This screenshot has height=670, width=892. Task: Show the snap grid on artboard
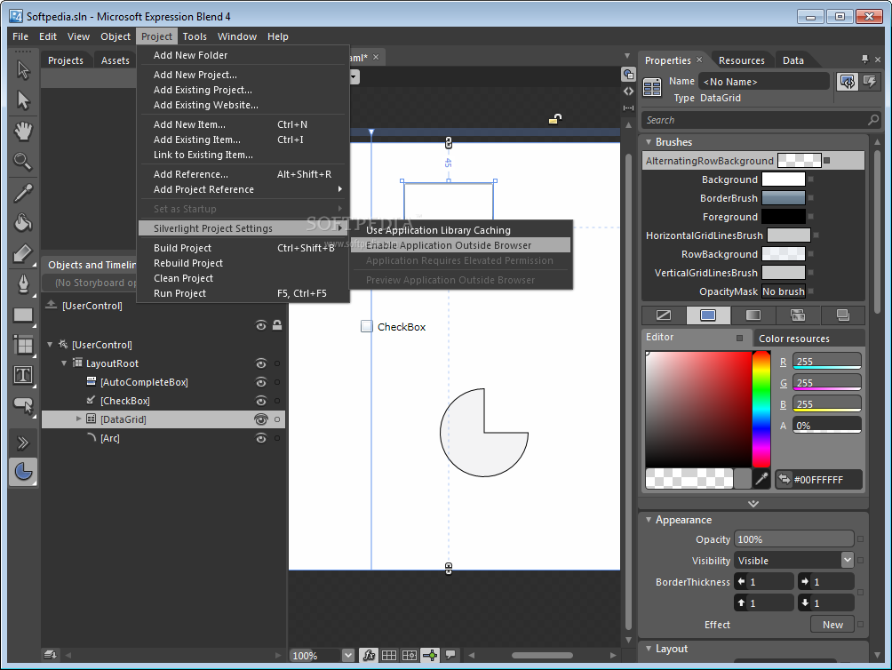[389, 655]
